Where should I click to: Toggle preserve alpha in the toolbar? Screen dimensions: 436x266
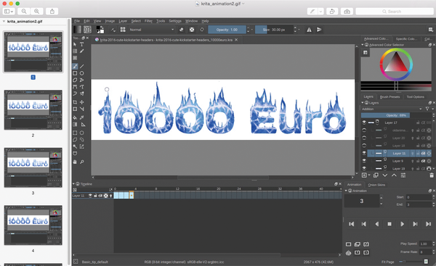coord(192,30)
